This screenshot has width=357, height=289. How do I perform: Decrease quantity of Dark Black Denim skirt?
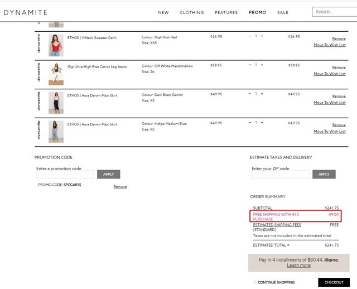pos(250,94)
